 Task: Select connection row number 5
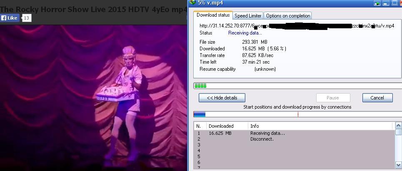[x=294, y=157]
